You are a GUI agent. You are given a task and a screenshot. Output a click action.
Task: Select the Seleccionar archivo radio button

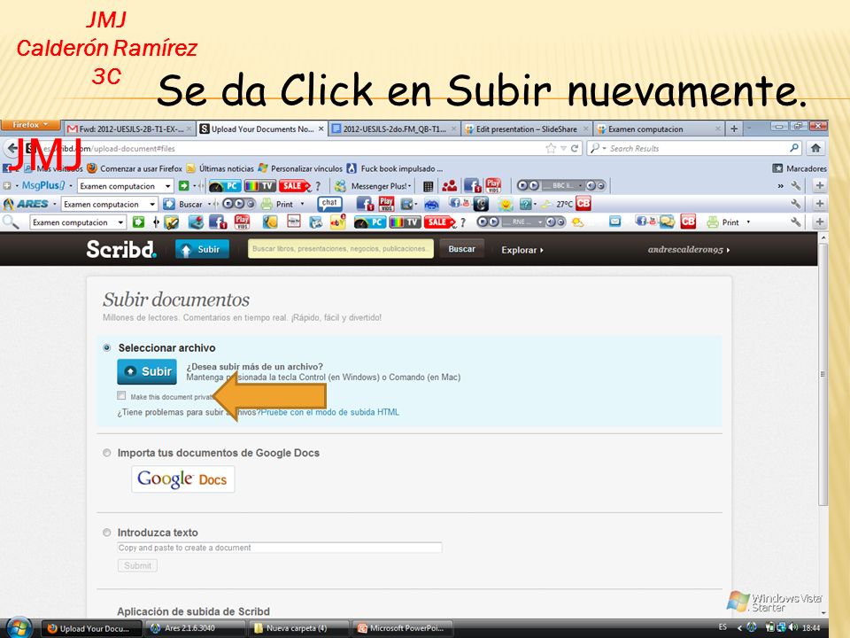point(107,347)
